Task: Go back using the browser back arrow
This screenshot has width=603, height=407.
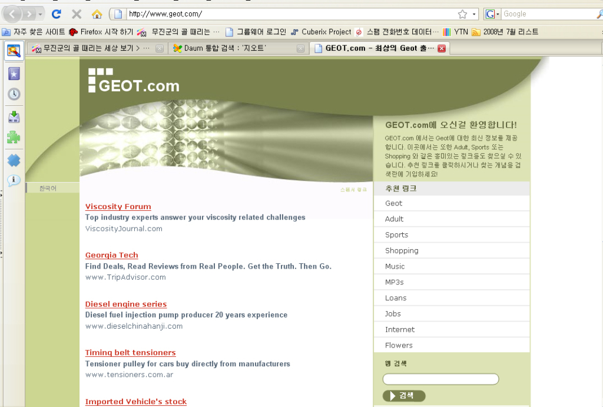Action: click(x=12, y=15)
